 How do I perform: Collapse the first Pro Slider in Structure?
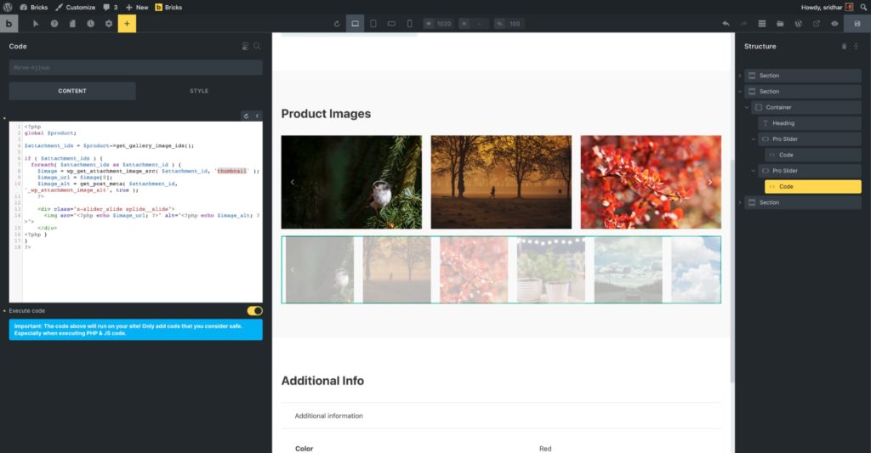click(x=754, y=139)
